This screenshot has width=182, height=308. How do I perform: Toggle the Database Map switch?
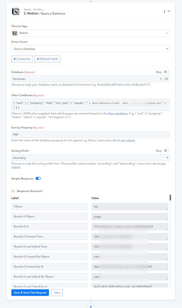pos(167,72)
